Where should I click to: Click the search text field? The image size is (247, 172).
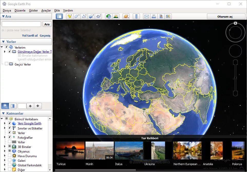coord(21,24)
